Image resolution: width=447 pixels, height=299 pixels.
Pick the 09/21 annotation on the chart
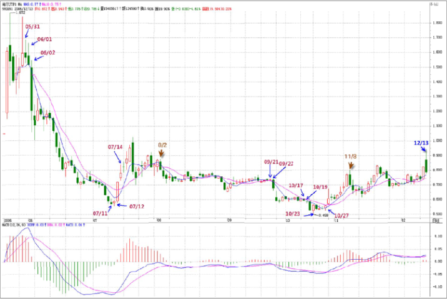(270, 161)
